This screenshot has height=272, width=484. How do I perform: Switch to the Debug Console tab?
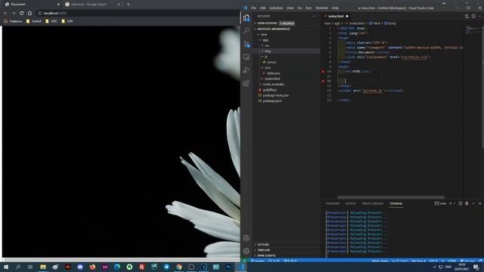pos(373,203)
